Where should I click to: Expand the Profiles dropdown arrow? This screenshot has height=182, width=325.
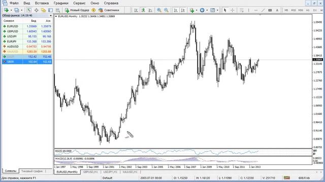point(21,10)
